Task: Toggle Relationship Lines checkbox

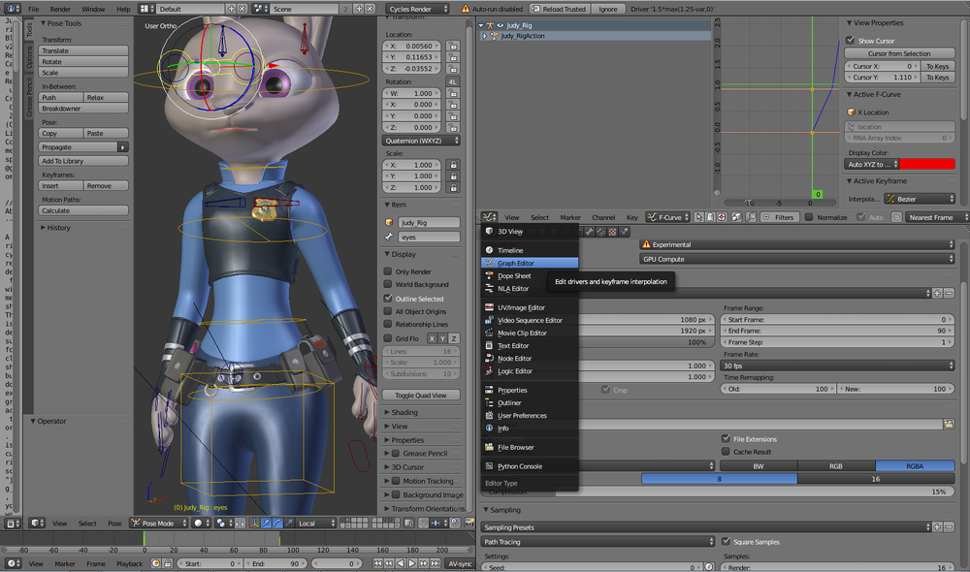Action: [388, 324]
